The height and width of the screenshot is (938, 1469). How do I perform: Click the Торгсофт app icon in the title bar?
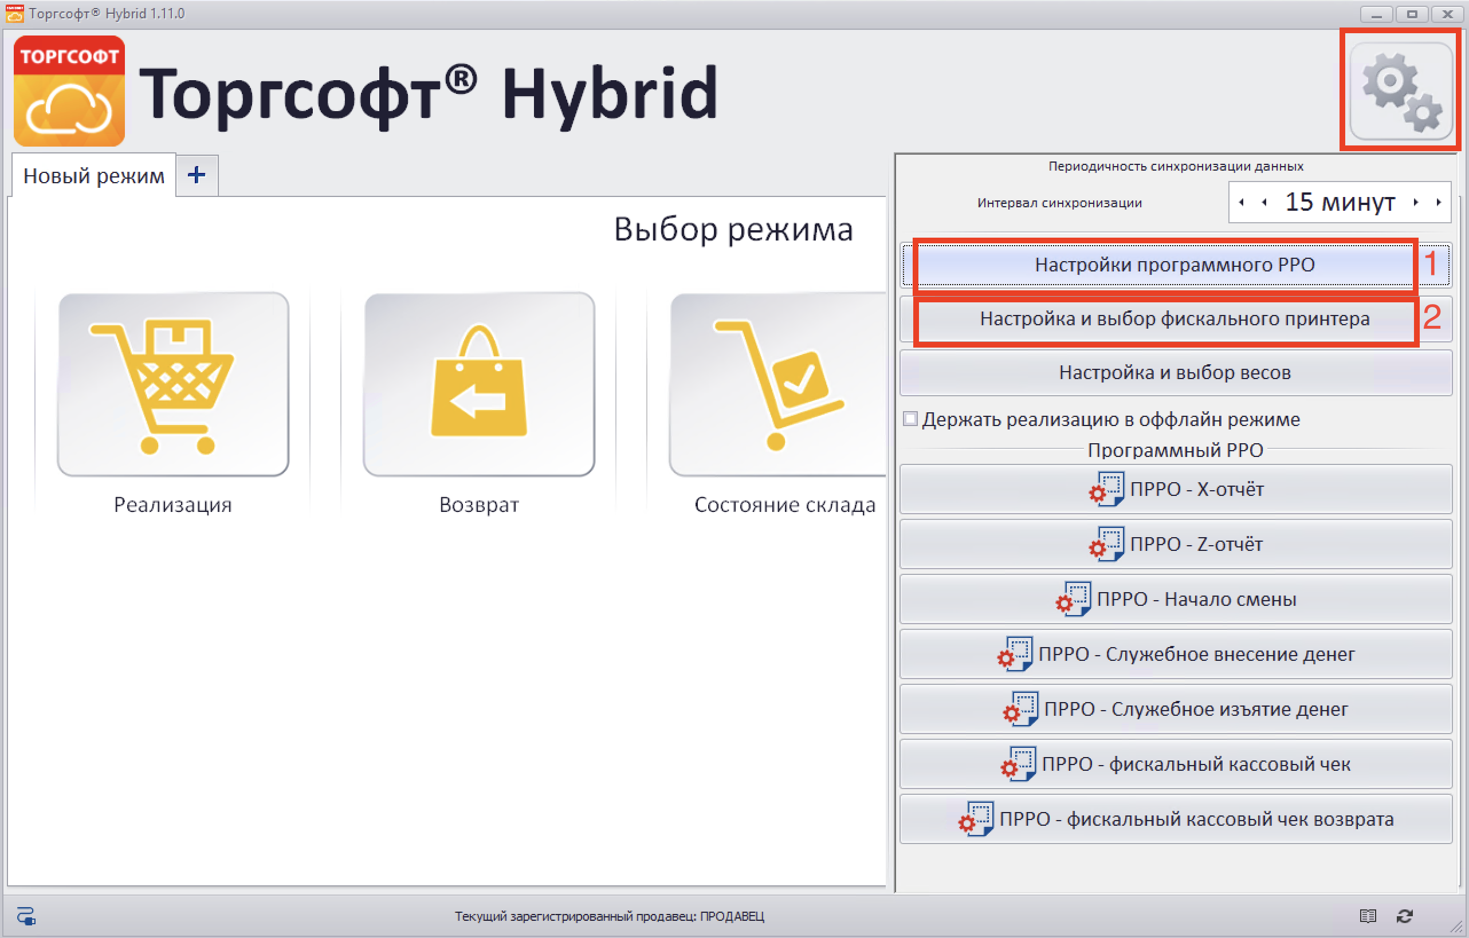pyautogui.click(x=14, y=13)
